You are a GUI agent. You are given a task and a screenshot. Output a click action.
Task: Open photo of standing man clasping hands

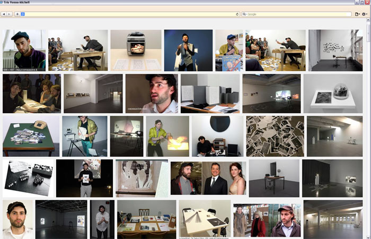click(102, 219)
